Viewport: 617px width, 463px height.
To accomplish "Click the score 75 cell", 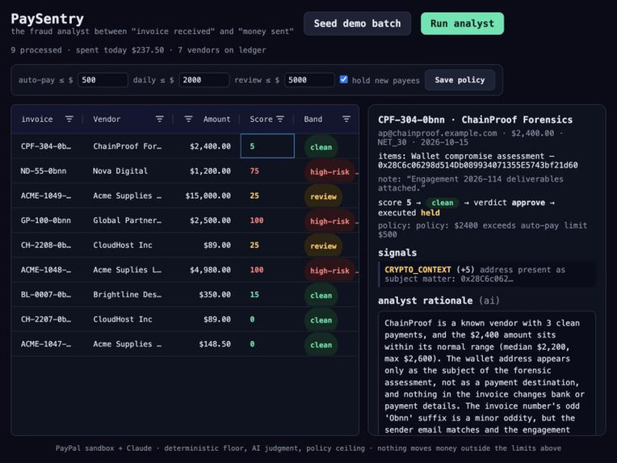I will coord(267,170).
